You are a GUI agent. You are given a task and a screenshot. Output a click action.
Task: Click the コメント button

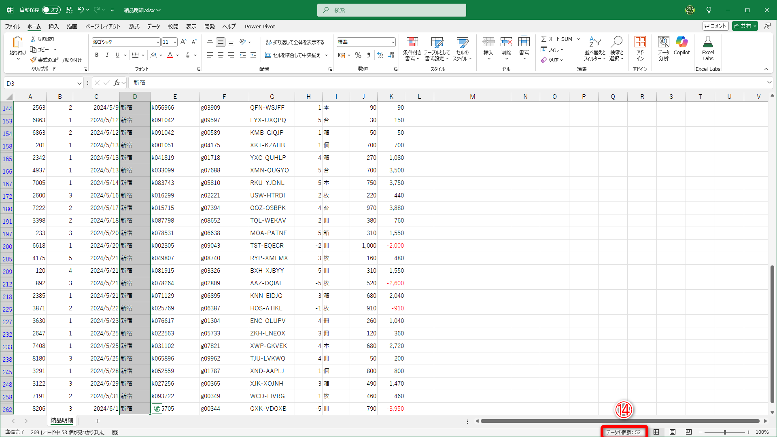pos(715,26)
